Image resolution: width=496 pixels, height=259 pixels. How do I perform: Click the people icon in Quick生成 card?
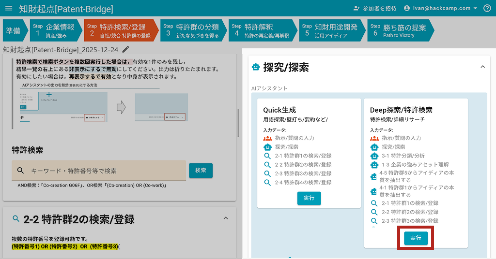[x=267, y=138]
